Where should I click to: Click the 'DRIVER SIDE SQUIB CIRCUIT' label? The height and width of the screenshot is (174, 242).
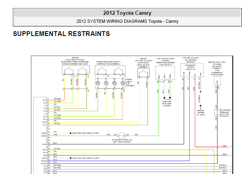(x=109, y=62)
